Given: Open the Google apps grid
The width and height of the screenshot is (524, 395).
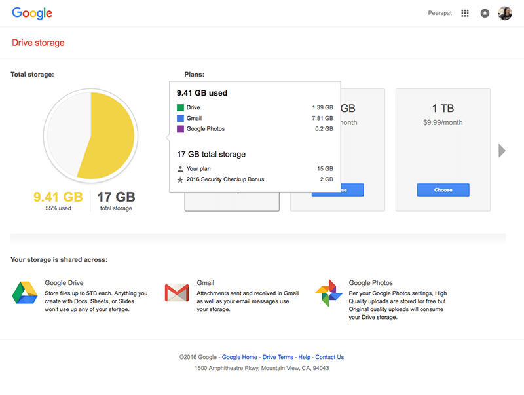Looking at the screenshot, I should tap(465, 13).
